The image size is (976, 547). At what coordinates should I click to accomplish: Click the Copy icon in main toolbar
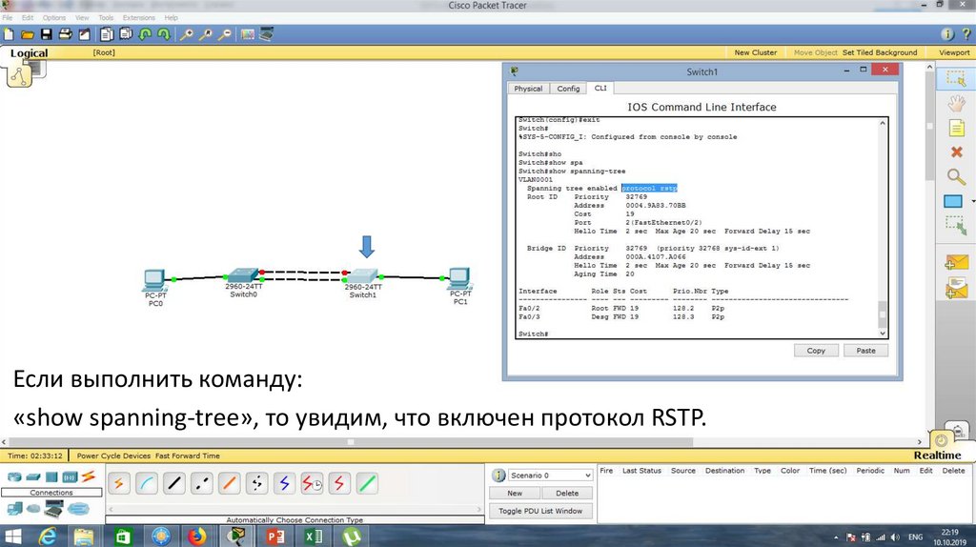click(107, 34)
